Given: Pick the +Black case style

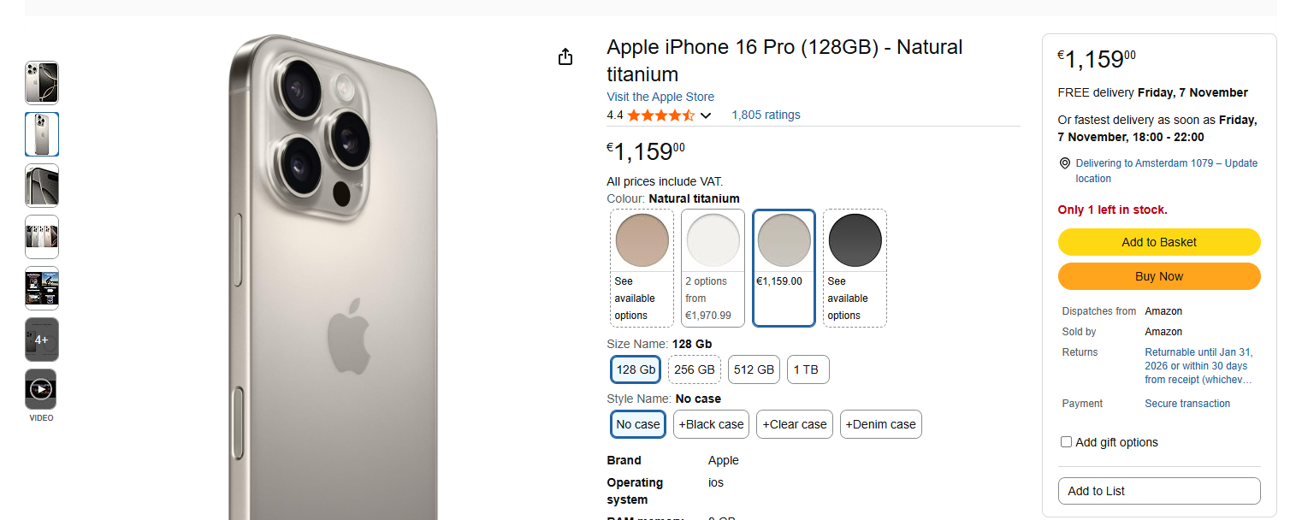Looking at the screenshot, I should click(x=711, y=424).
